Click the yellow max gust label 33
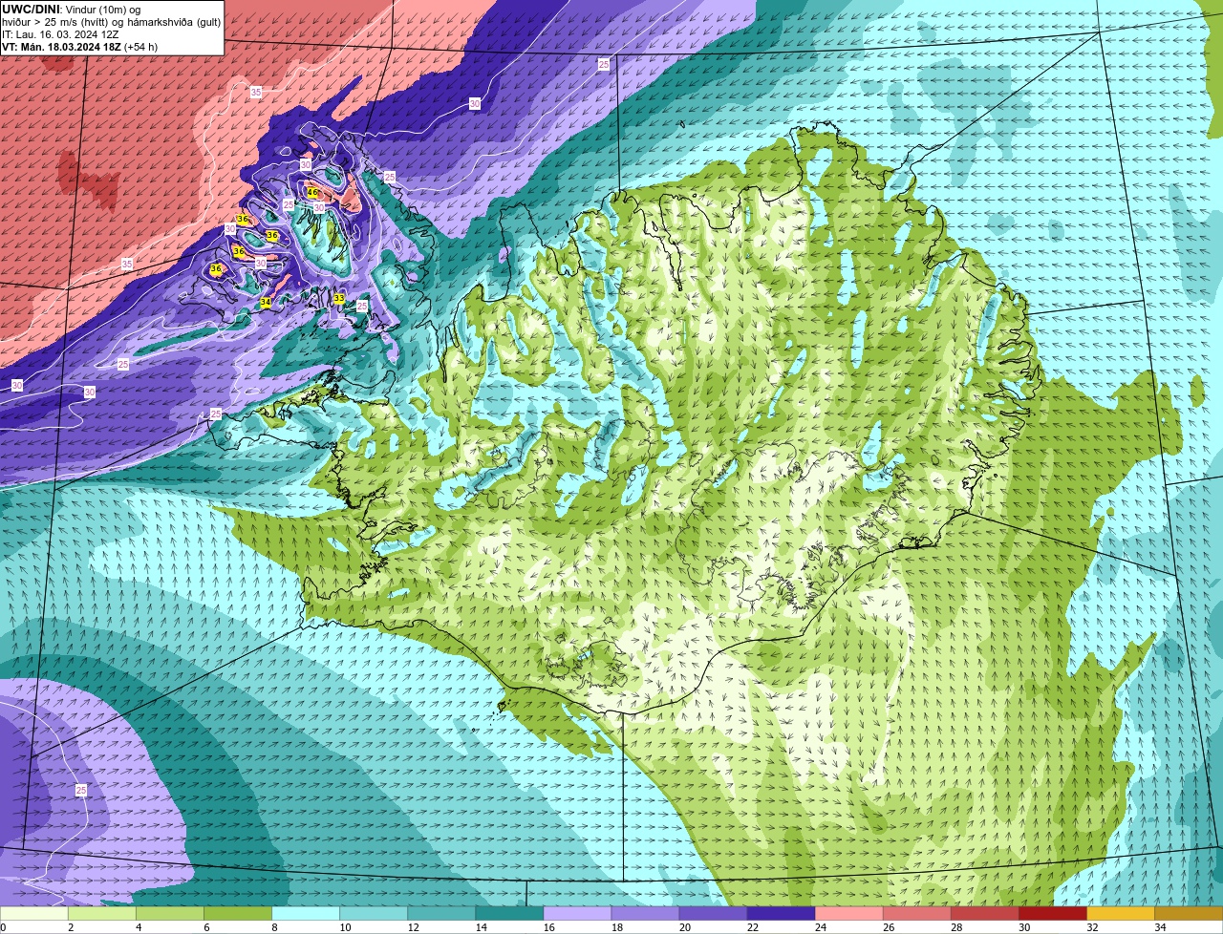The width and height of the screenshot is (1223, 934). [339, 299]
